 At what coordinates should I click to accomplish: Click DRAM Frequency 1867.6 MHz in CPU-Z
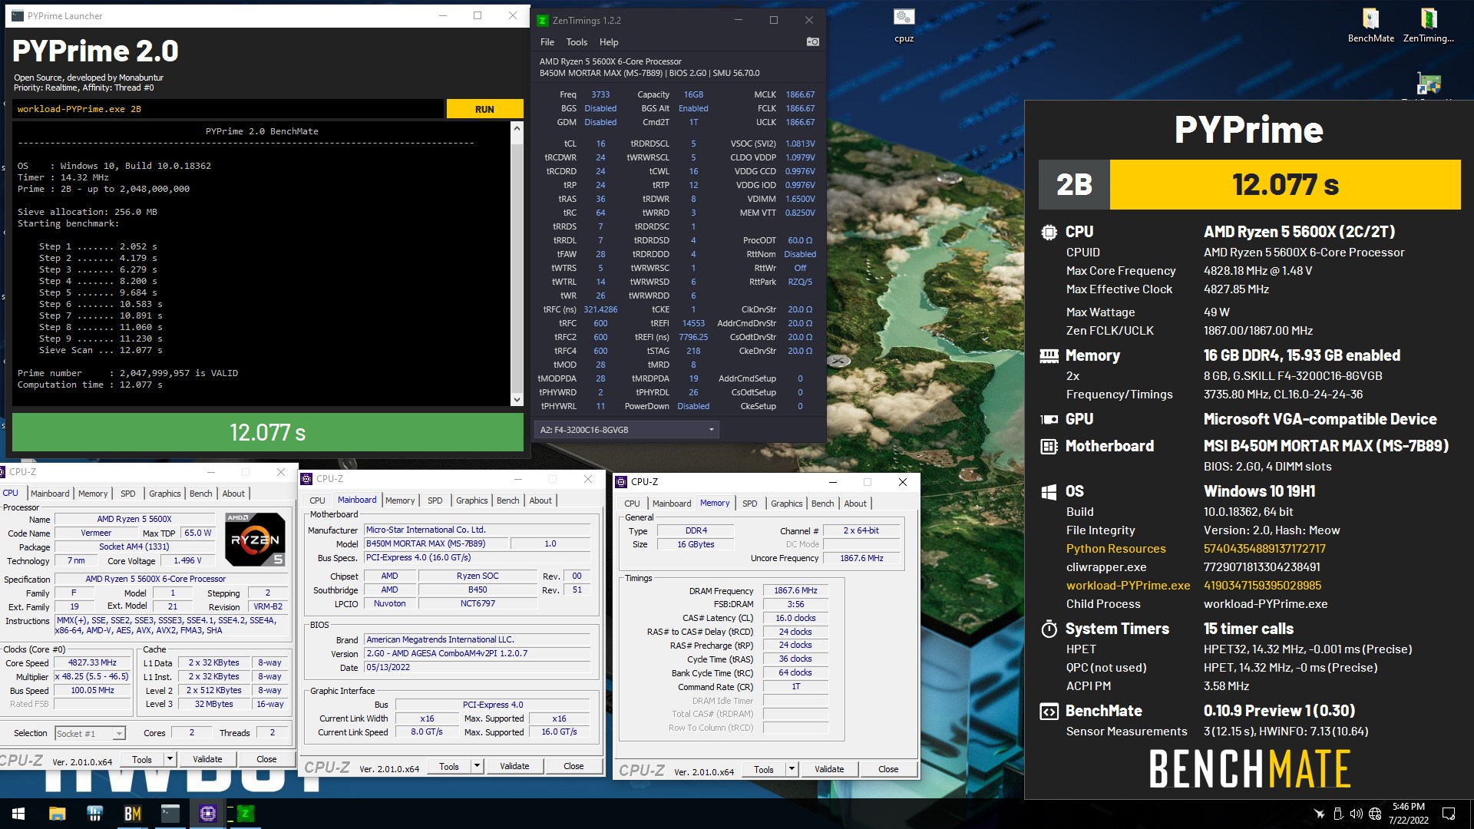coord(795,590)
